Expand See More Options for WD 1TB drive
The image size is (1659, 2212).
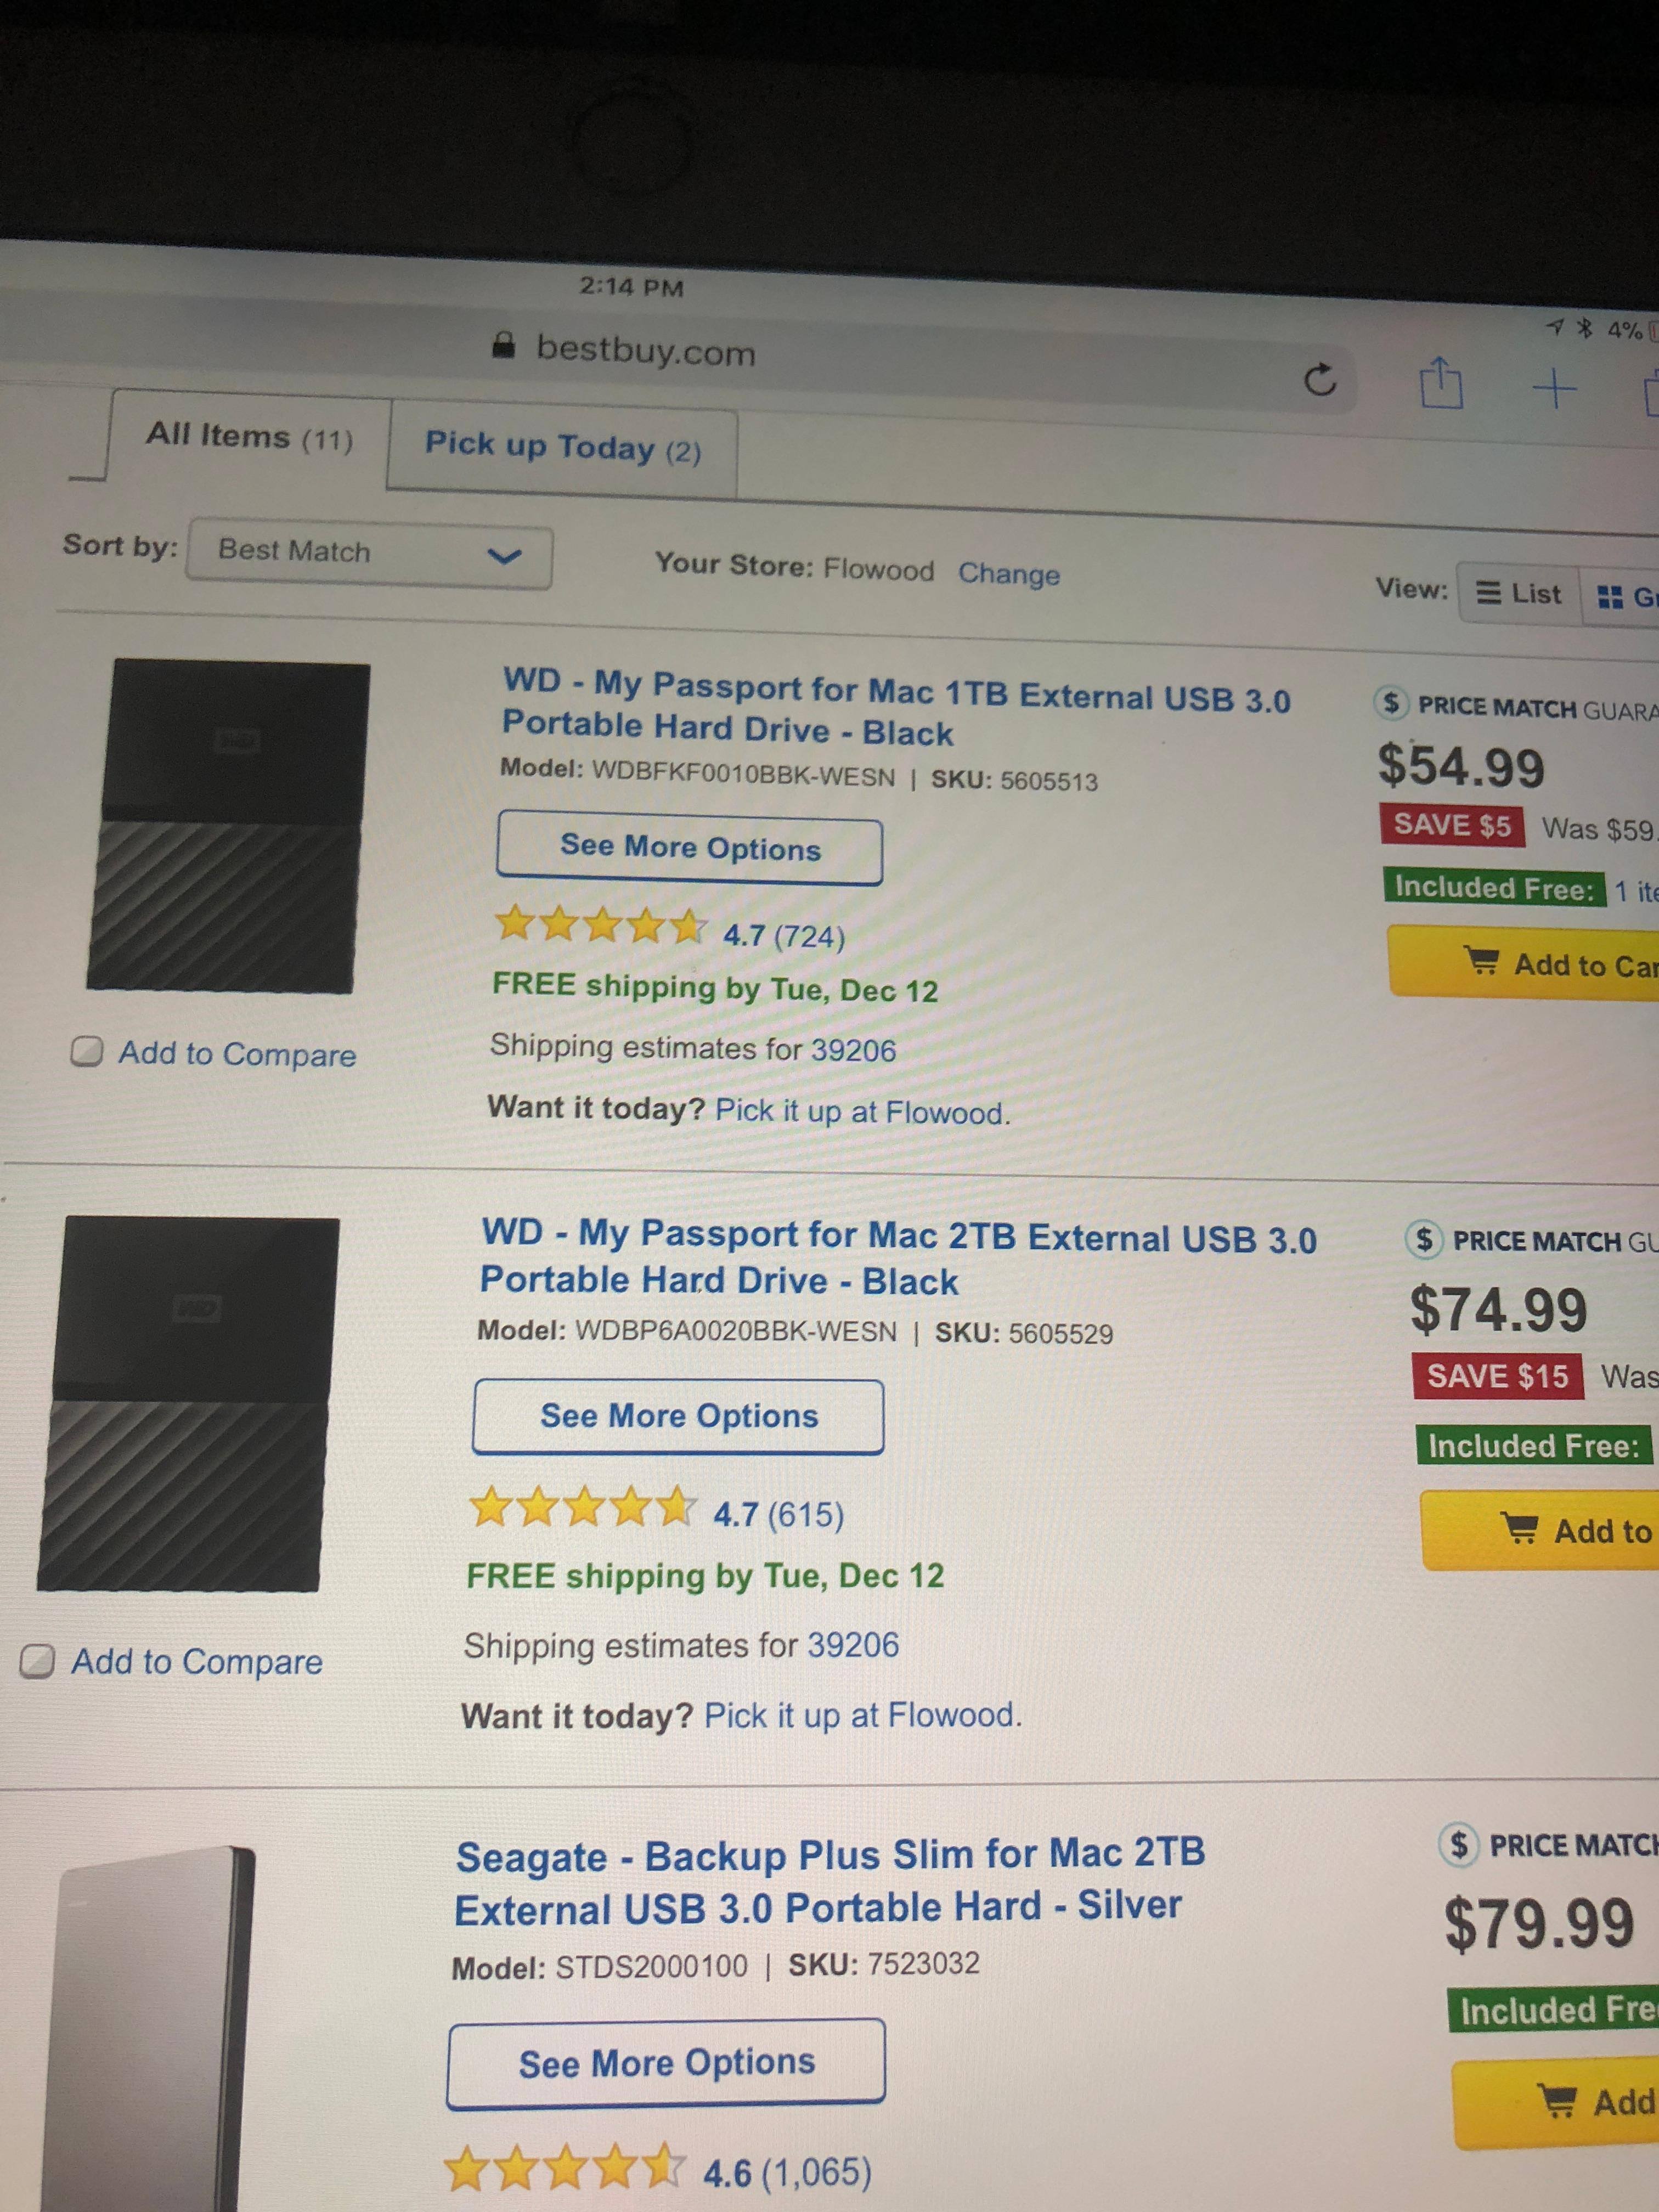tap(689, 850)
